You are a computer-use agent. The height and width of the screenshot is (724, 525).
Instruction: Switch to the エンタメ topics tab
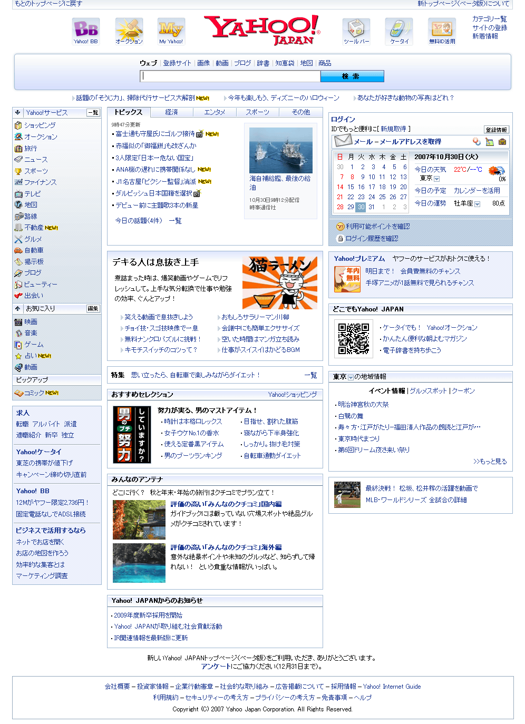coord(215,112)
